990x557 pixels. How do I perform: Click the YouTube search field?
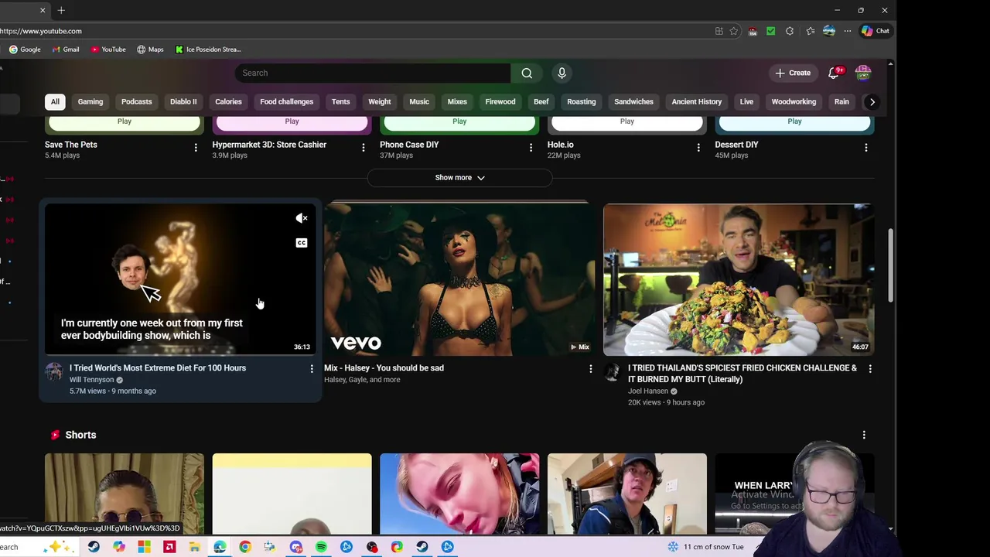373,73
